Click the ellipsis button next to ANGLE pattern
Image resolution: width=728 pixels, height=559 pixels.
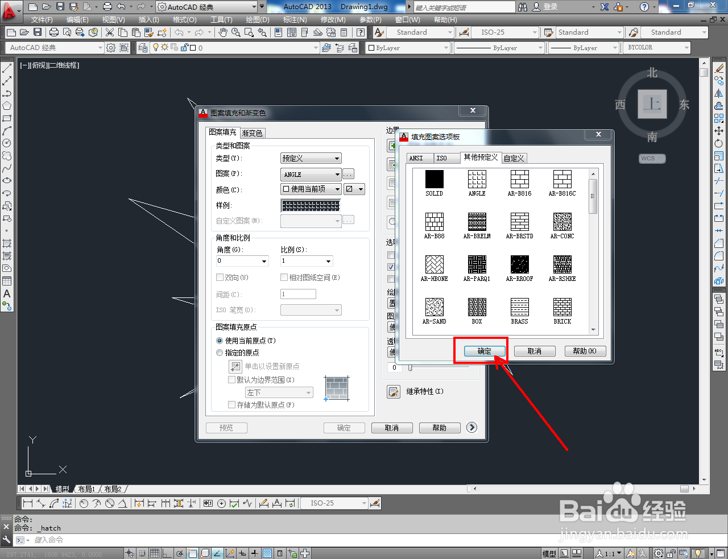(x=349, y=175)
